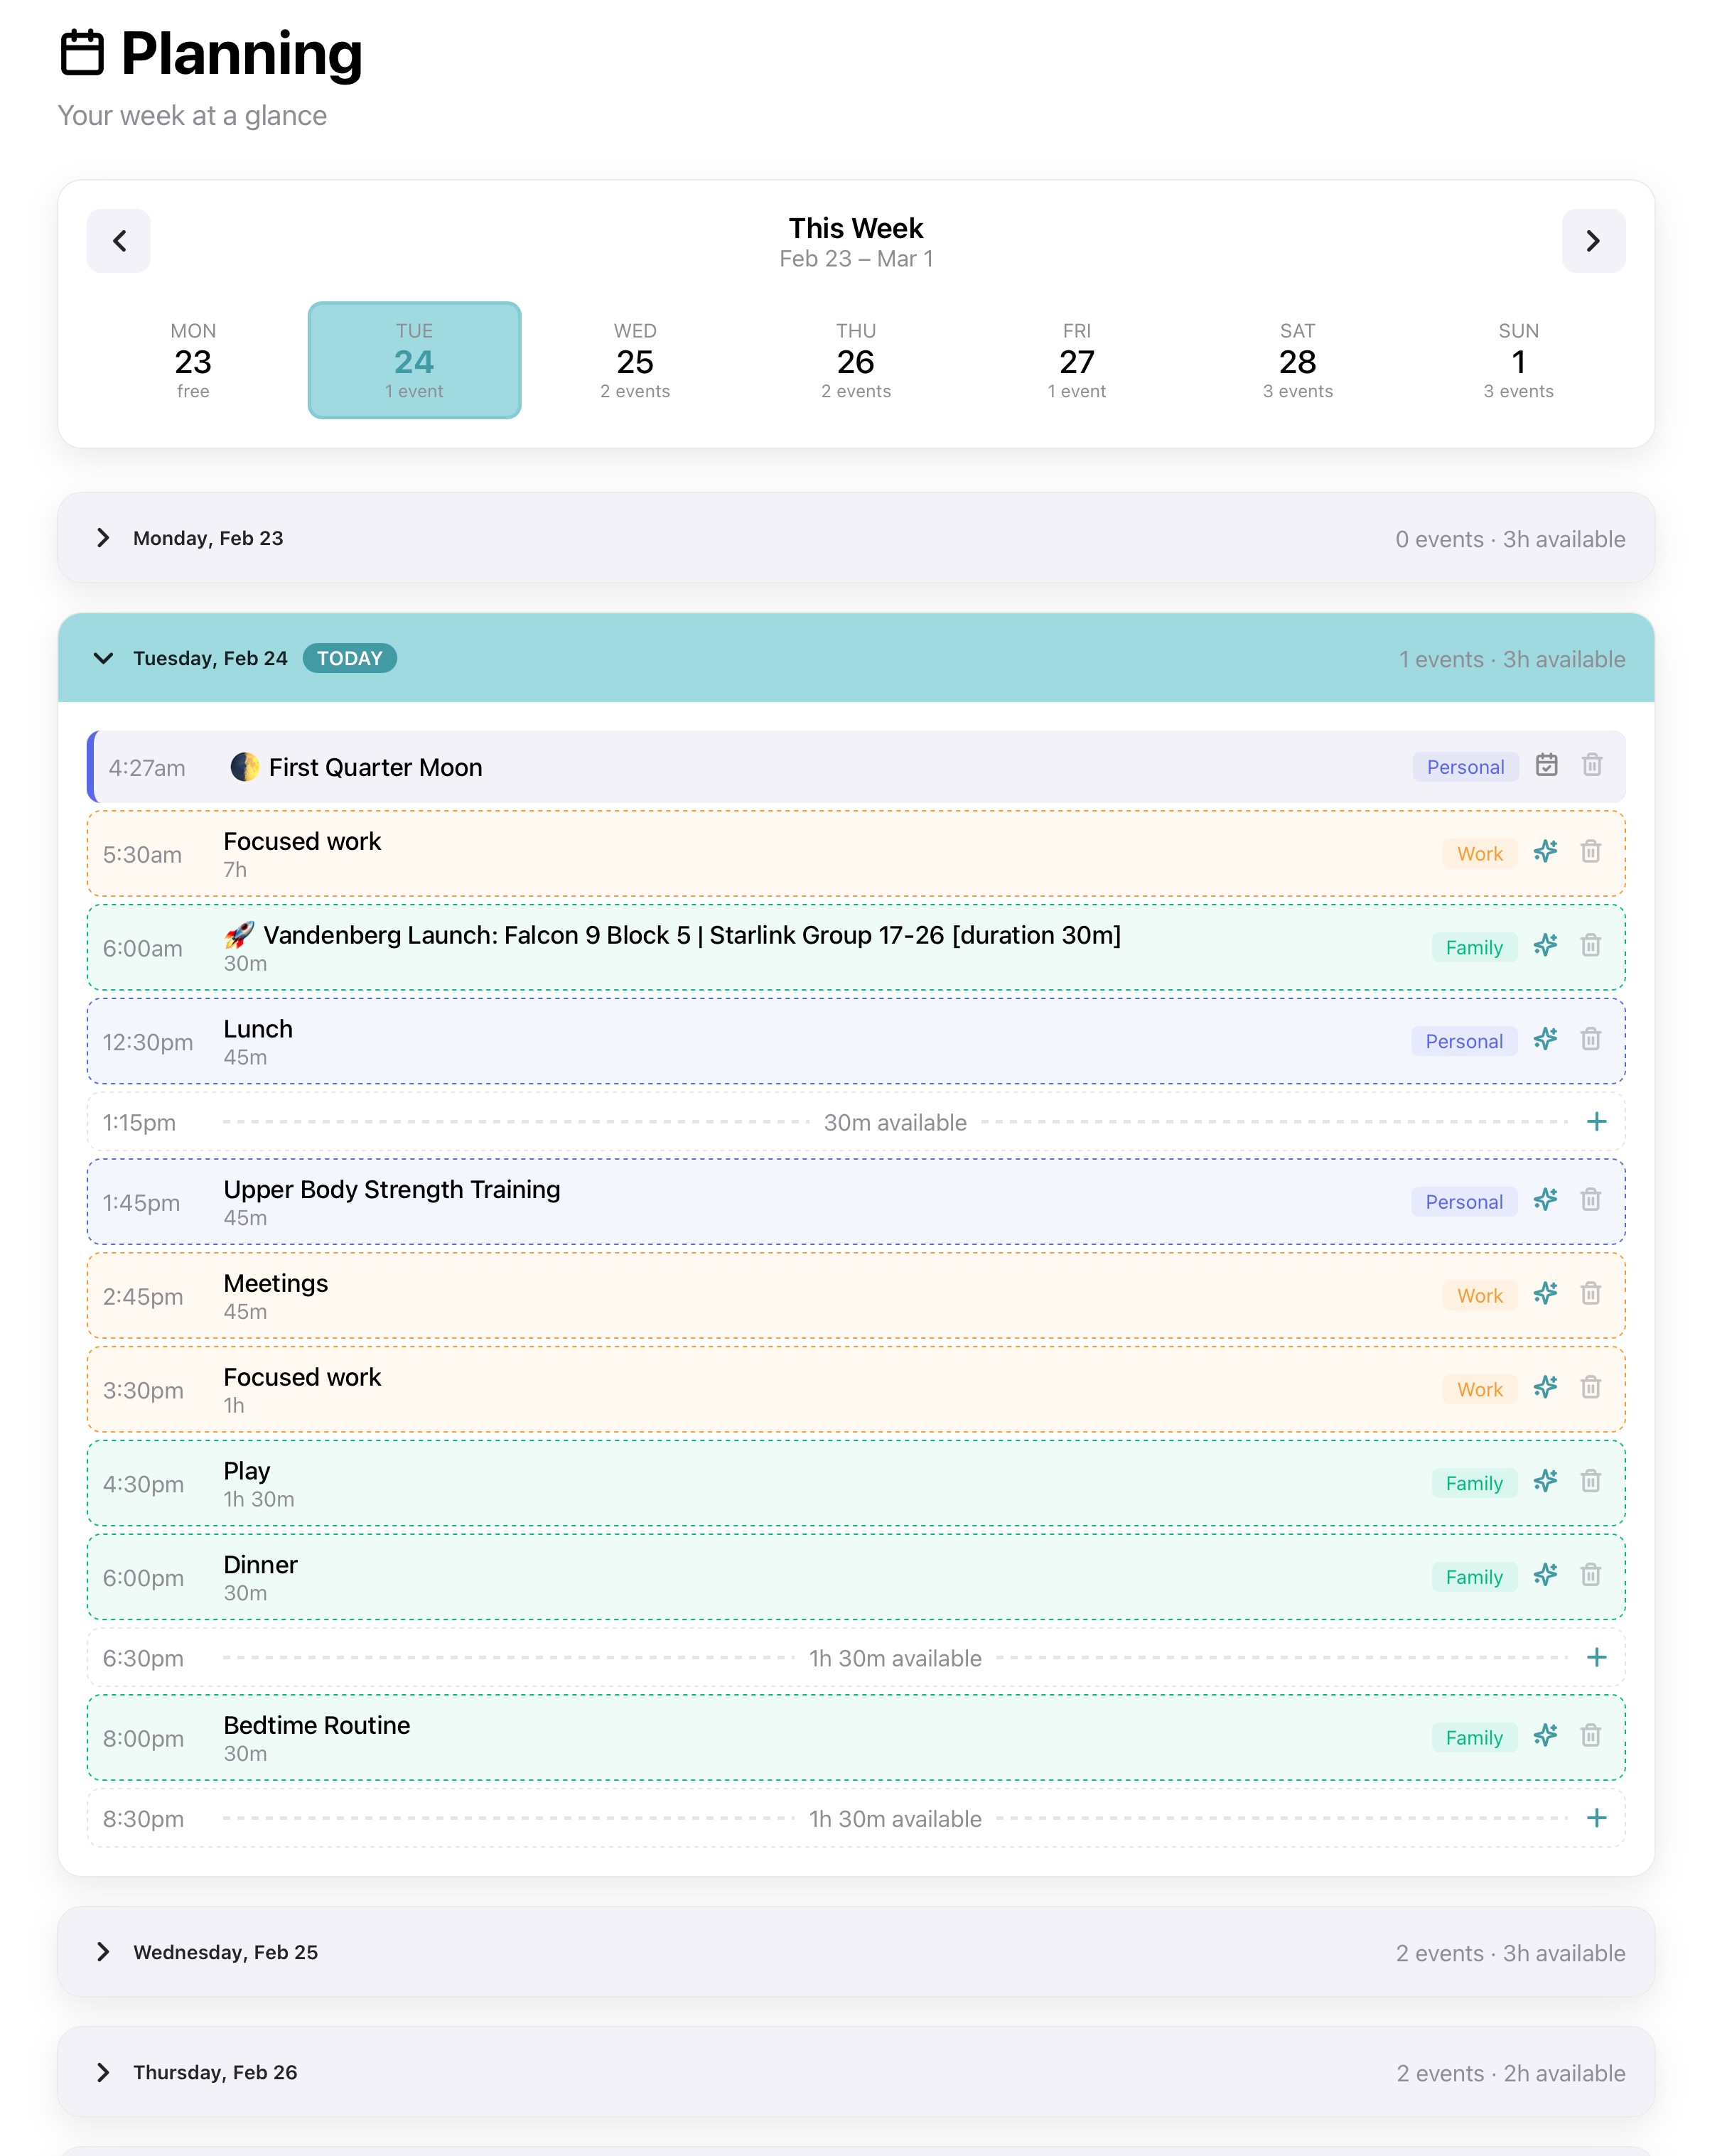Select Saturday 28 in the week strip
The image size is (1727, 2156).
coord(1297,360)
